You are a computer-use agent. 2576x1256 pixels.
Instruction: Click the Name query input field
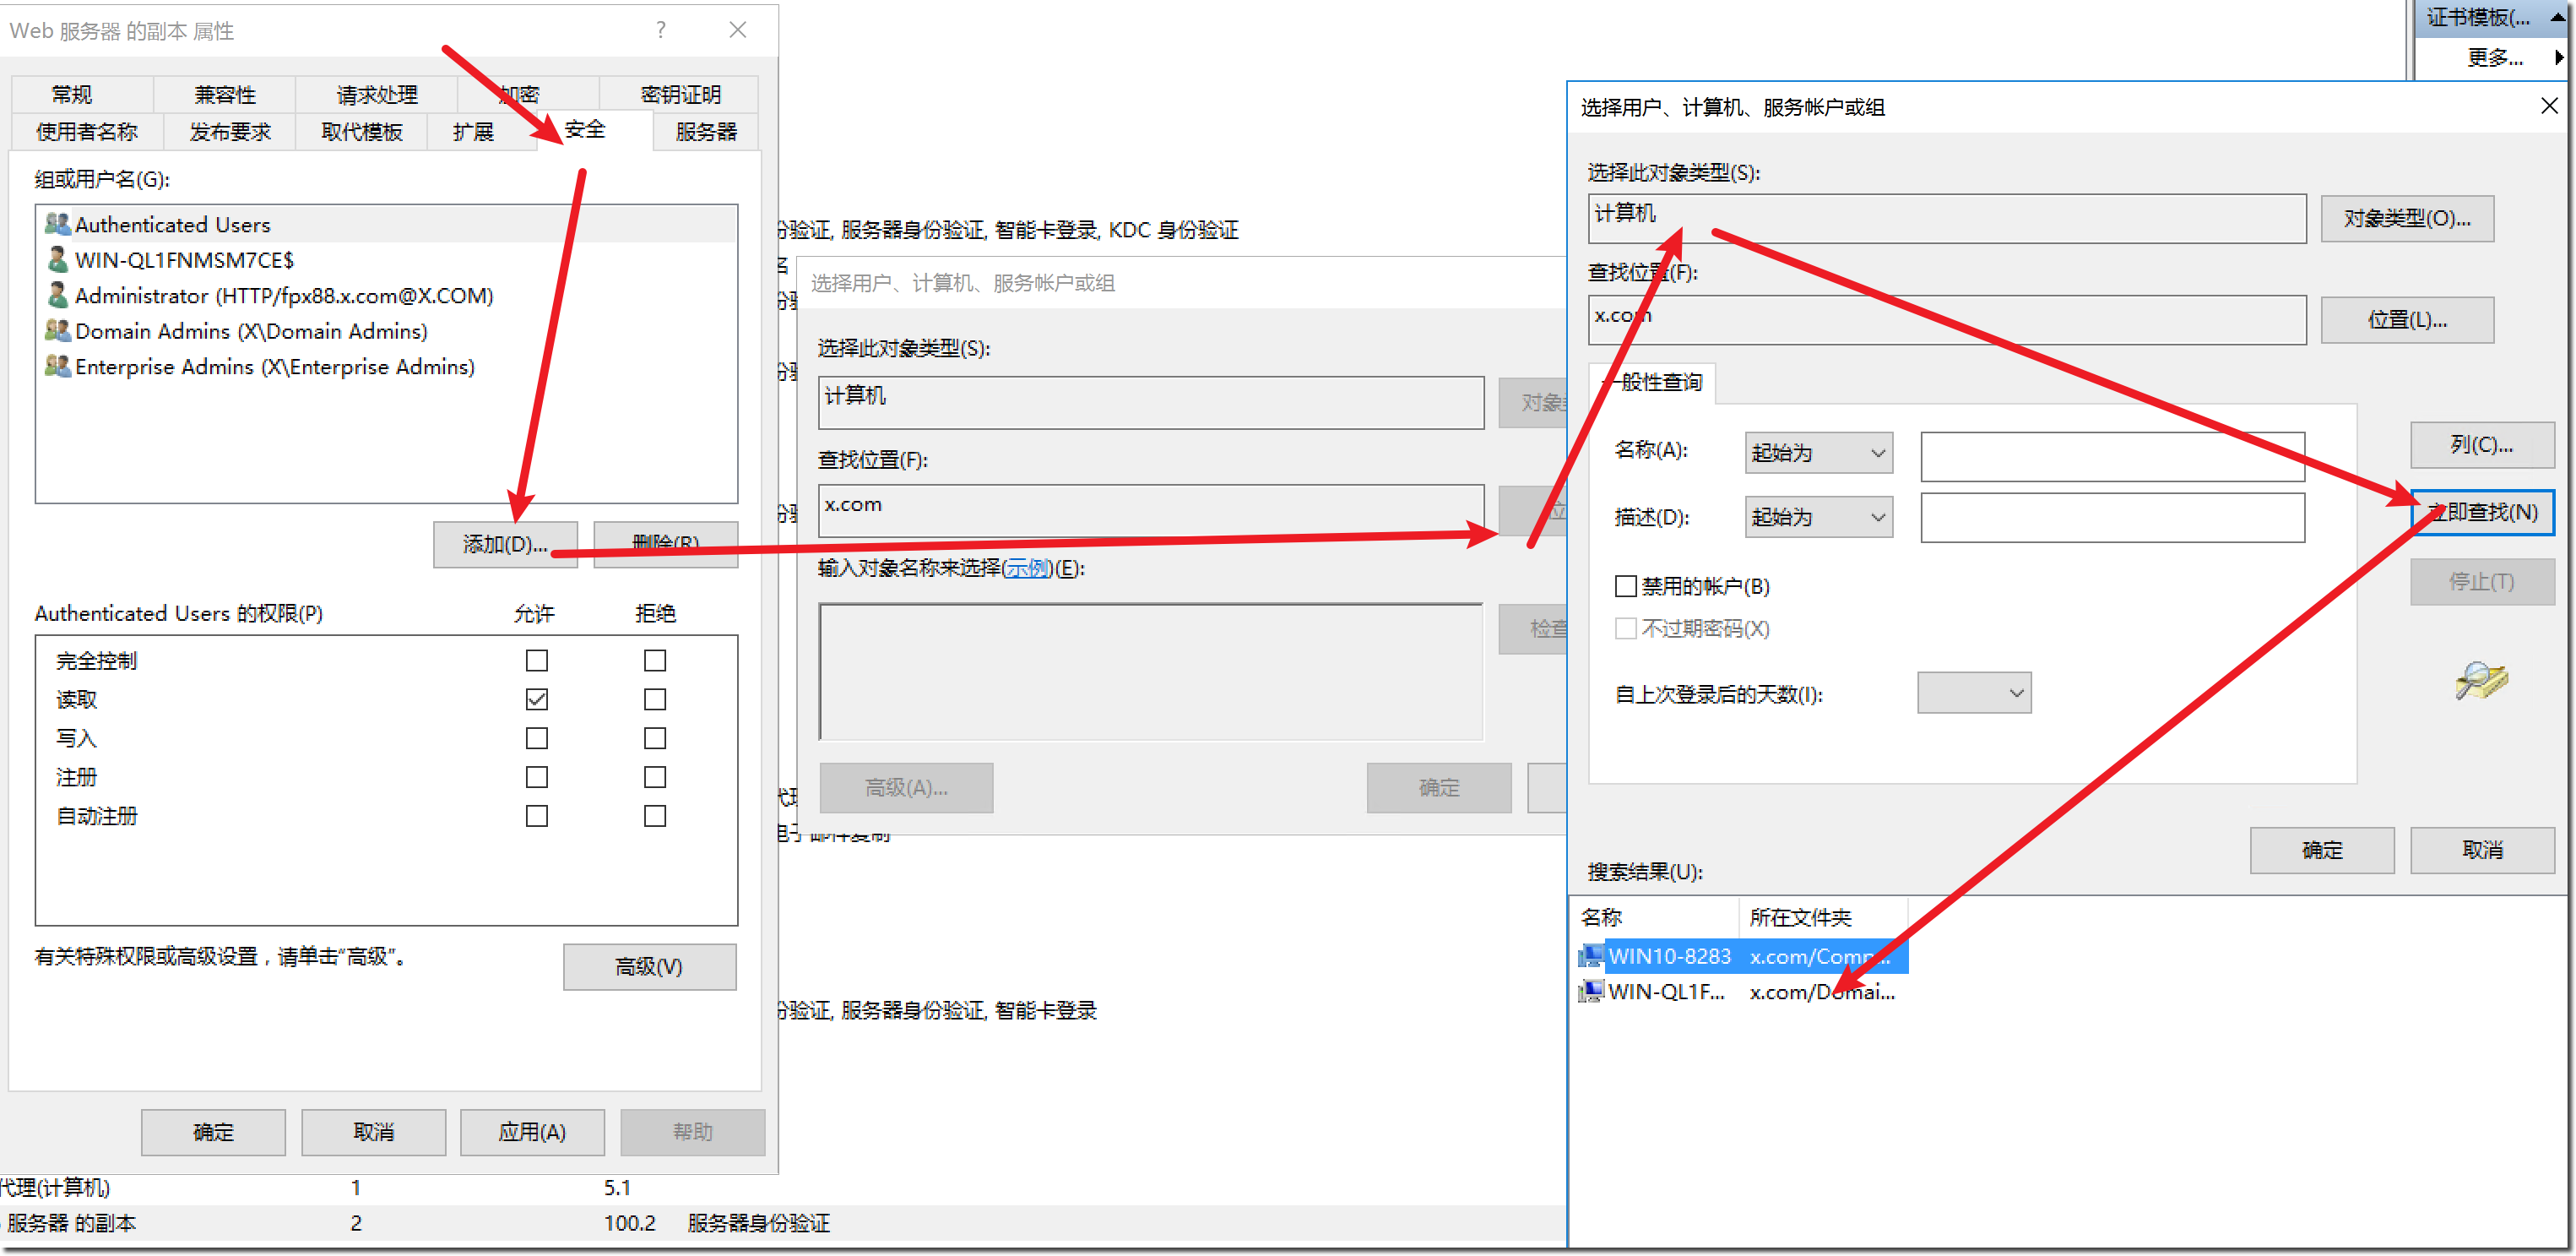pyautogui.click(x=2112, y=456)
